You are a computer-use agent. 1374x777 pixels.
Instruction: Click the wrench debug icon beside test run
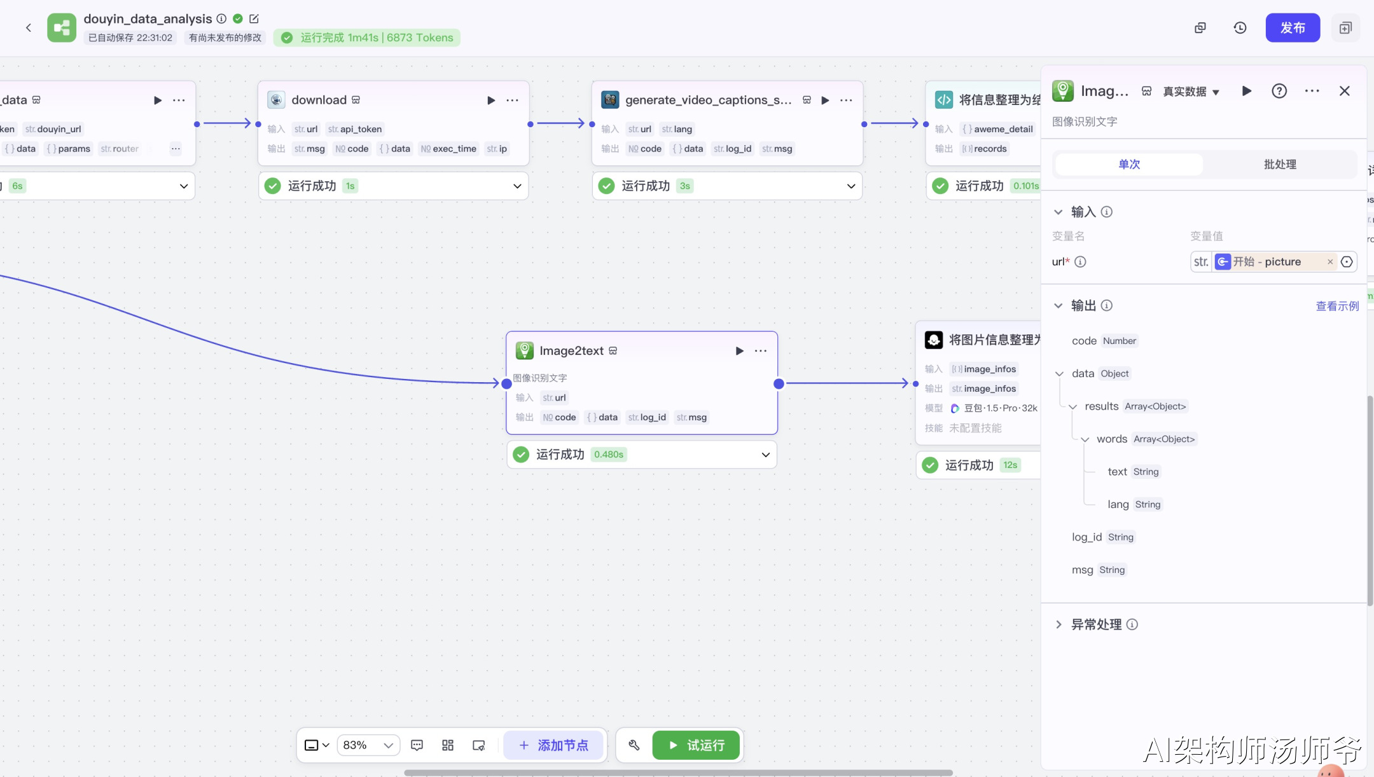(x=634, y=745)
